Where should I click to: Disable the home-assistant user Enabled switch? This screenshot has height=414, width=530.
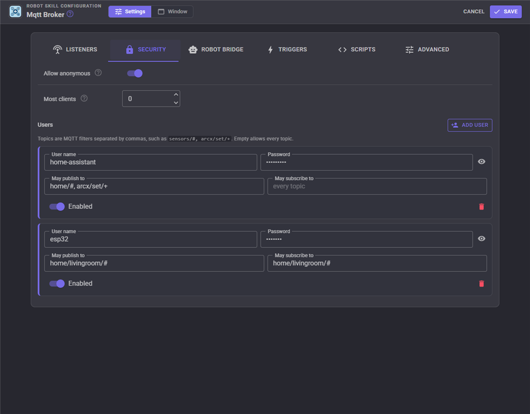(57, 206)
